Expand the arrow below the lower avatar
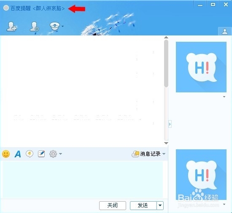Image resolution: width=232 pixels, height=213 pixels. pos(224,204)
